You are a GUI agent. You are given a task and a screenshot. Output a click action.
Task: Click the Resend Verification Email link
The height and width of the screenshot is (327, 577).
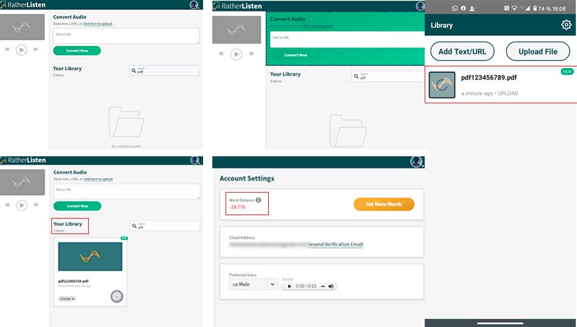coord(336,244)
